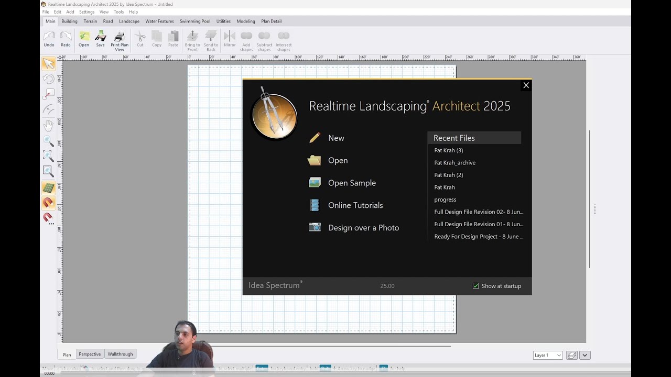Click the Save icon in the toolbar
This screenshot has width=671, height=377.
pyautogui.click(x=101, y=36)
